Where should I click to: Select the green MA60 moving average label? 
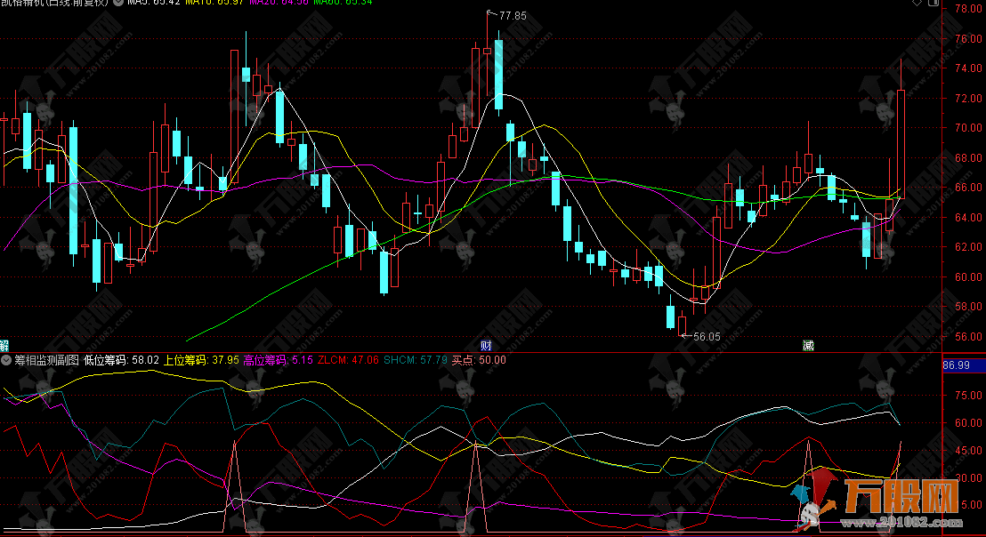click(324, 4)
